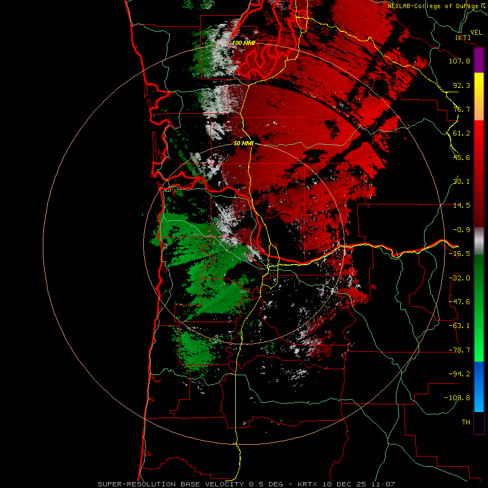Screen dimensions: 488x488
Task: Click the -16.5 velocity legend value
Action: coord(459,254)
